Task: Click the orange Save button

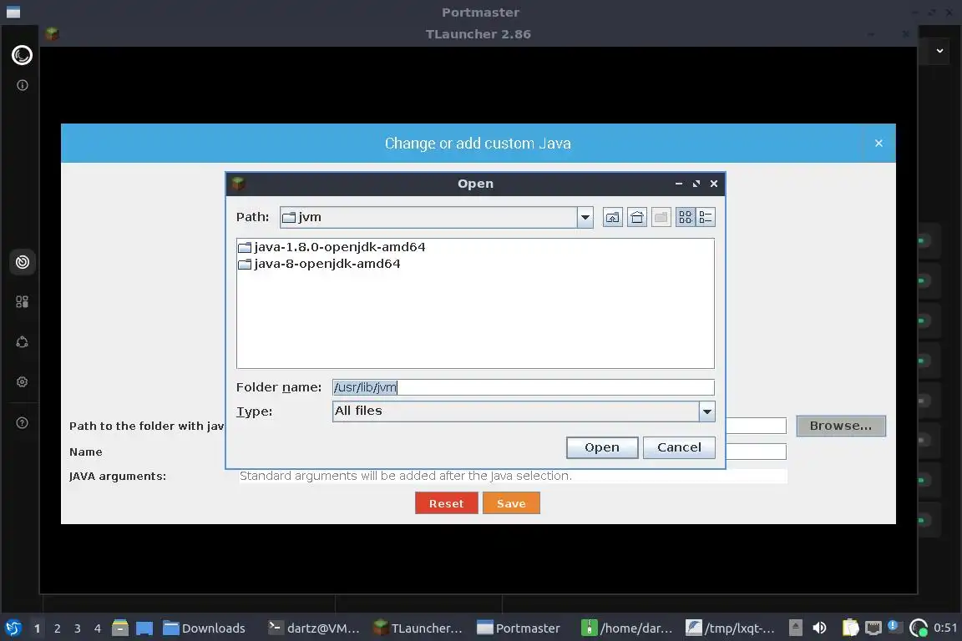Action: point(511,503)
